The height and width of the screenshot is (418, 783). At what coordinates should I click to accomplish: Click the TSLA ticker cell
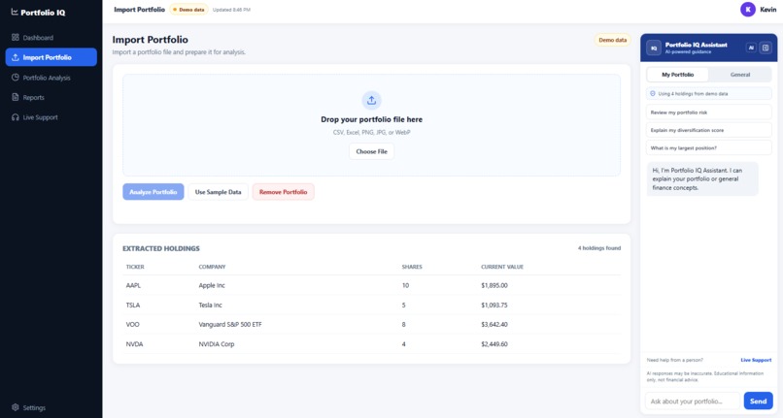[x=133, y=305]
